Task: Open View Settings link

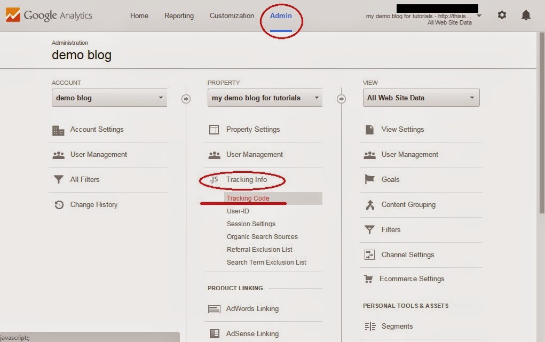Action: [x=402, y=129]
